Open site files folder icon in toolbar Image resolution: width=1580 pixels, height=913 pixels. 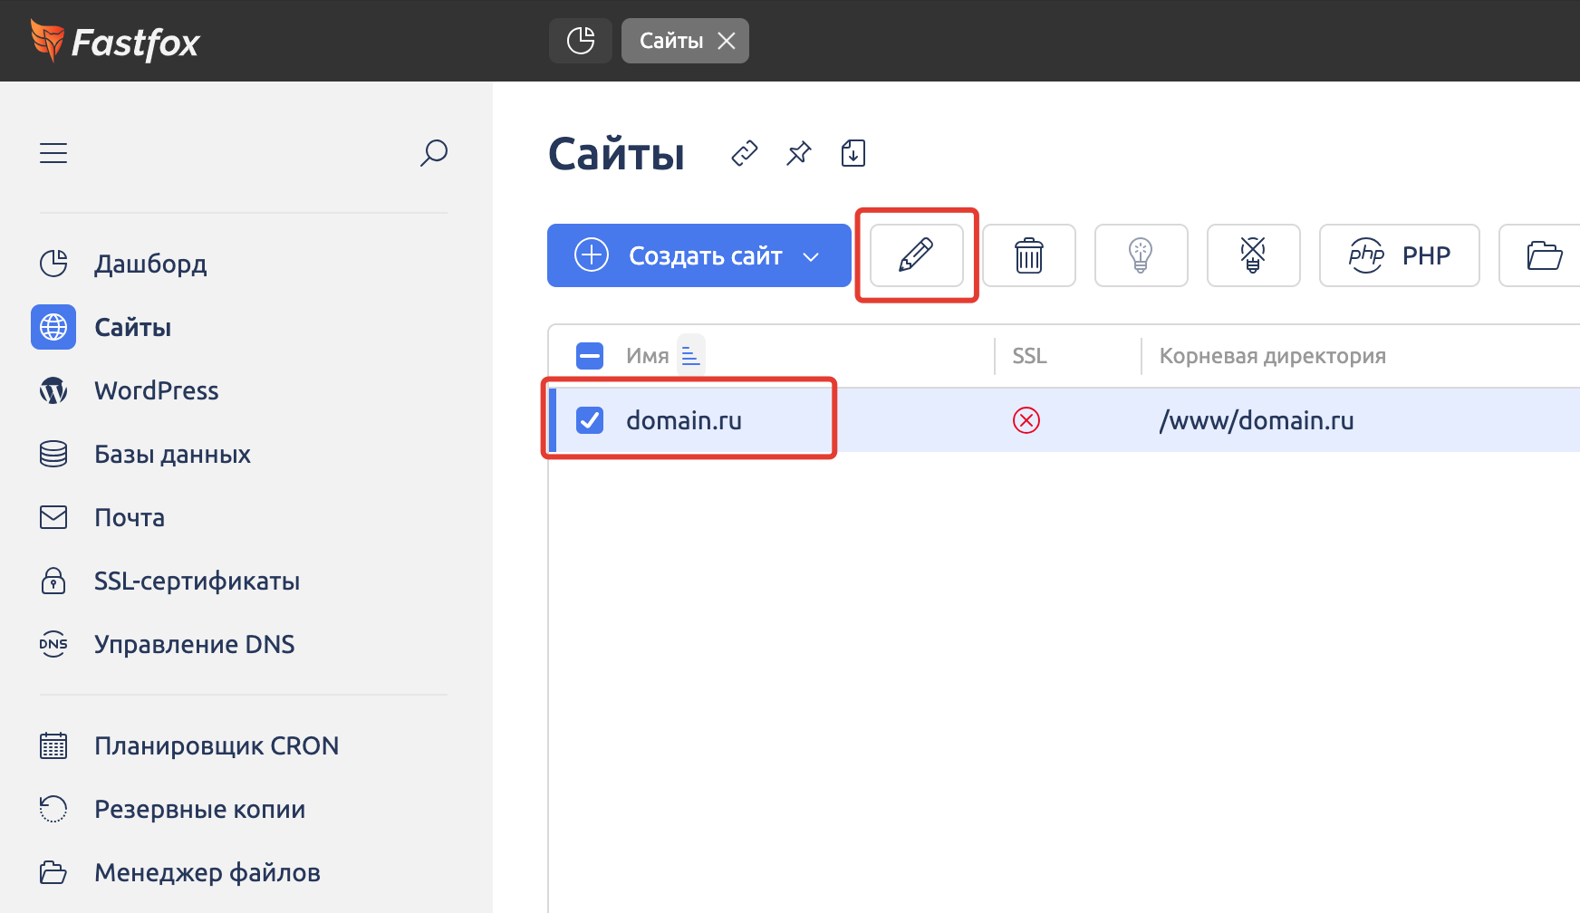pyautogui.click(x=1544, y=255)
